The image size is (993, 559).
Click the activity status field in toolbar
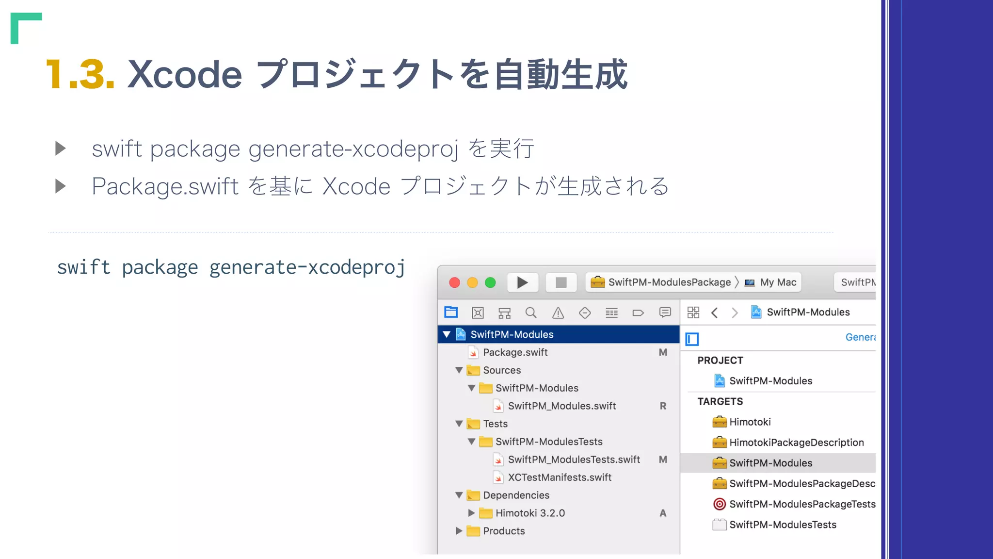[x=855, y=282]
